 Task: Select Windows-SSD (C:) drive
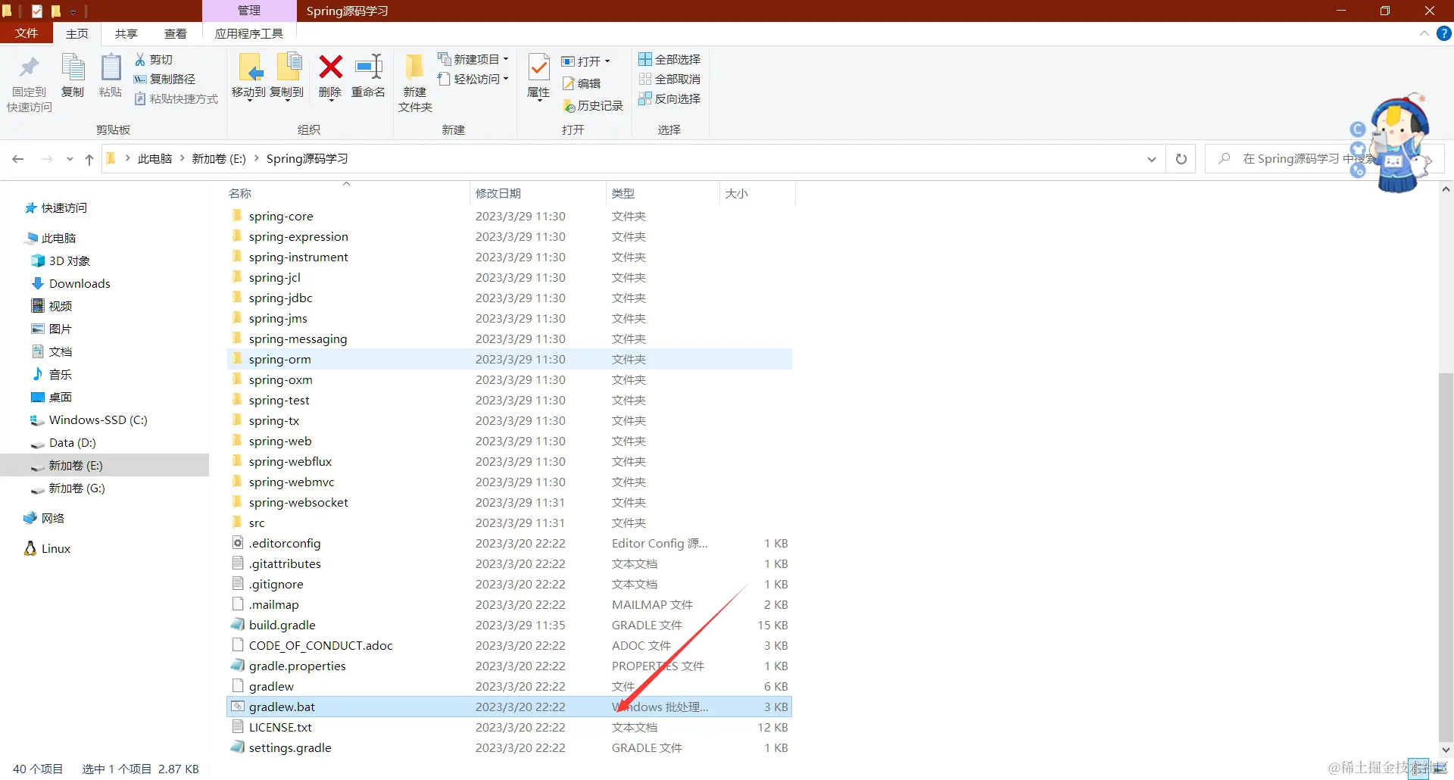[89, 420]
